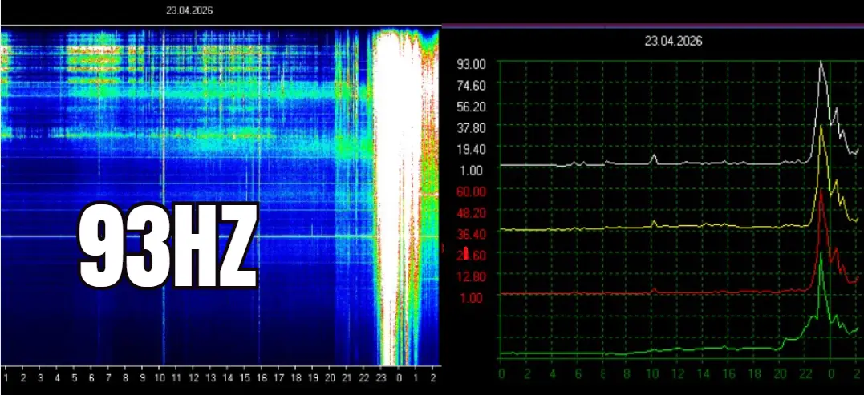Screen dimensions: 864x395
Task: Click the yellow line's highest peak
Action: click(821, 127)
